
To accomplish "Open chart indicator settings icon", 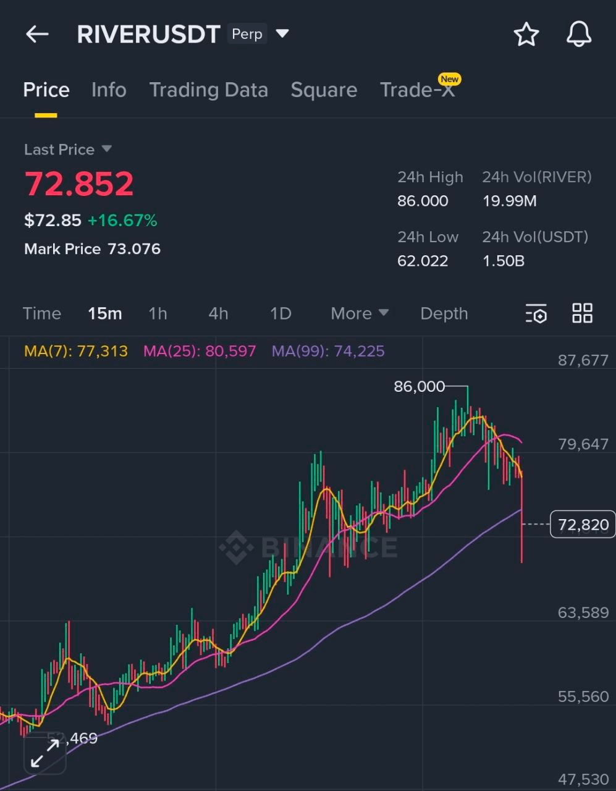I will pos(536,314).
